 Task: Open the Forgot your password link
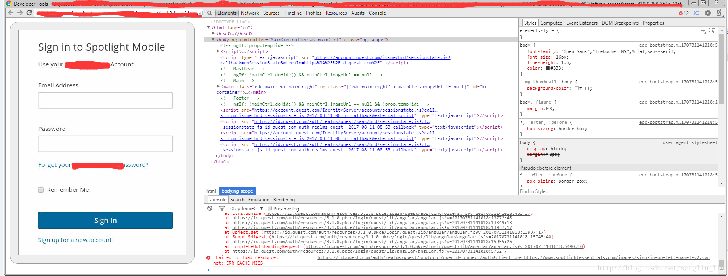point(93,165)
